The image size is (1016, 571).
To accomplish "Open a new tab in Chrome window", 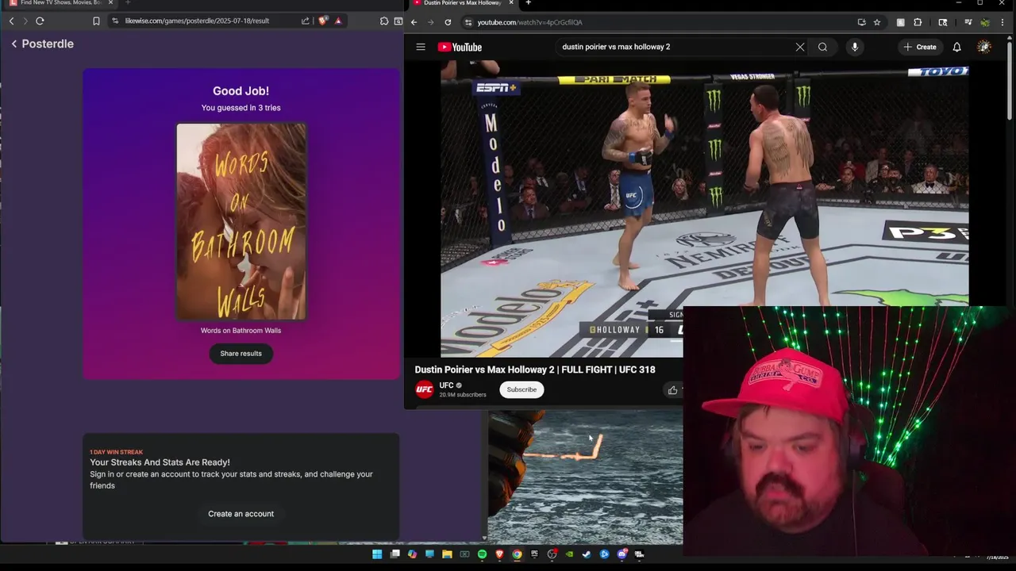I will (x=528, y=3).
